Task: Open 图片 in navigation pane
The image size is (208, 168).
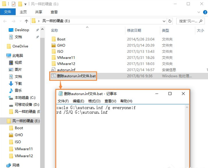Action: [15, 70]
